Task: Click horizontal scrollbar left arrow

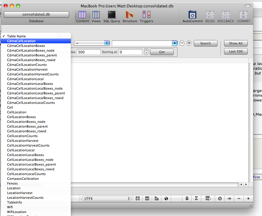Action: click(241, 184)
